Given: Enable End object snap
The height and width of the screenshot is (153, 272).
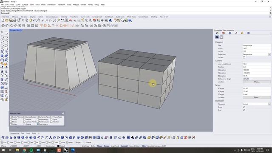Looking at the screenshot, I should pos(2,142).
